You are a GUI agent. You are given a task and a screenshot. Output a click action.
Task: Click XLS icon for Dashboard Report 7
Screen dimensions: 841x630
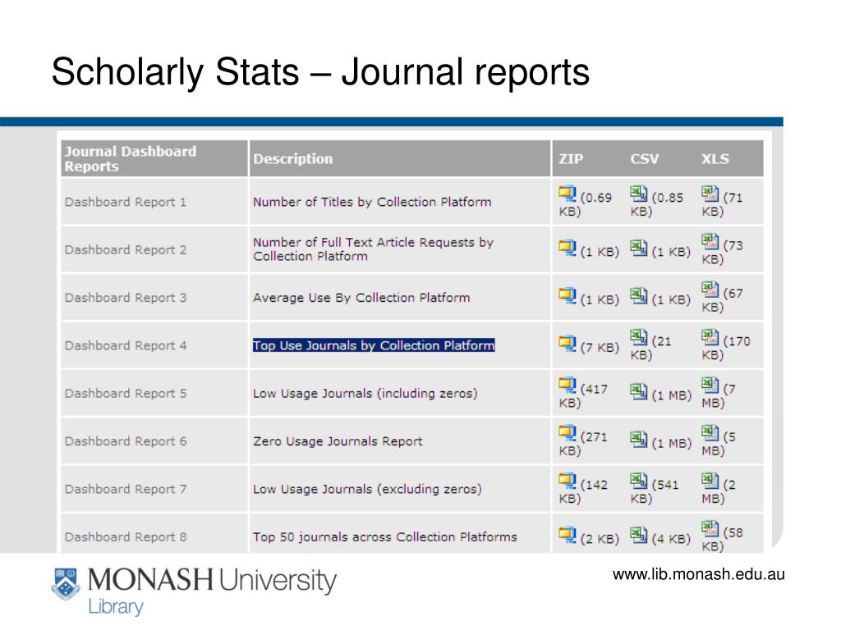710,481
